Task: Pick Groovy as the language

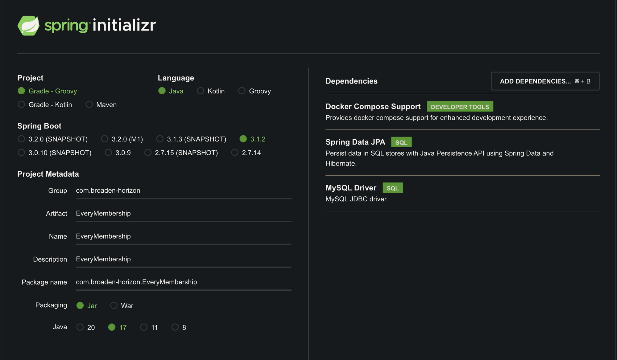Action: (242, 91)
